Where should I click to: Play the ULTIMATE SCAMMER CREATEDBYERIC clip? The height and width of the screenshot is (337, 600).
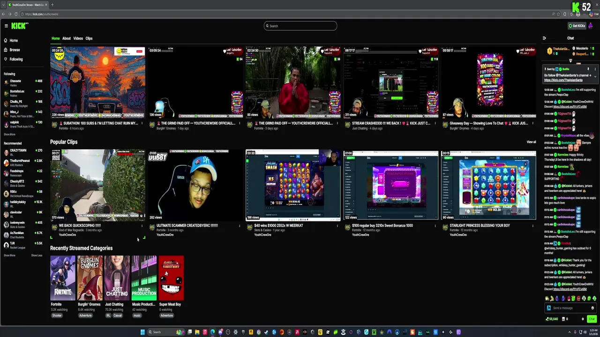pos(195,185)
